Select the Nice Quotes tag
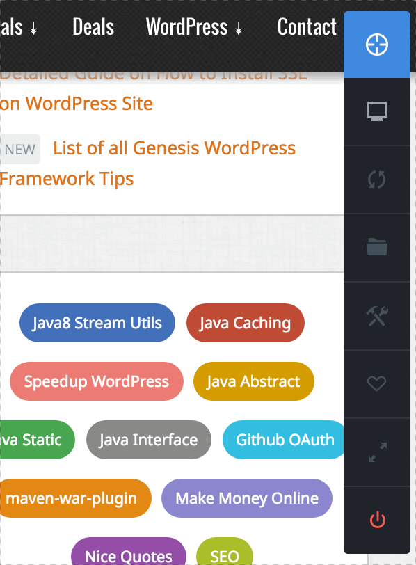The height and width of the screenshot is (565, 416). [x=129, y=551]
